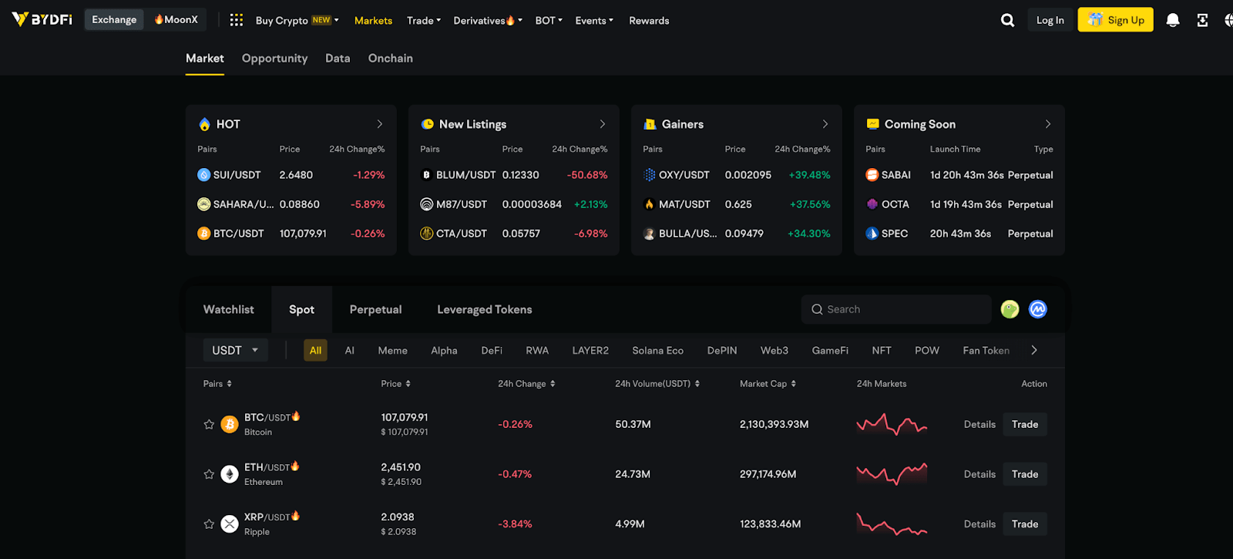Switch to the Perpetual tab
Viewport: 1233px width, 559px height.
[375, 309]
